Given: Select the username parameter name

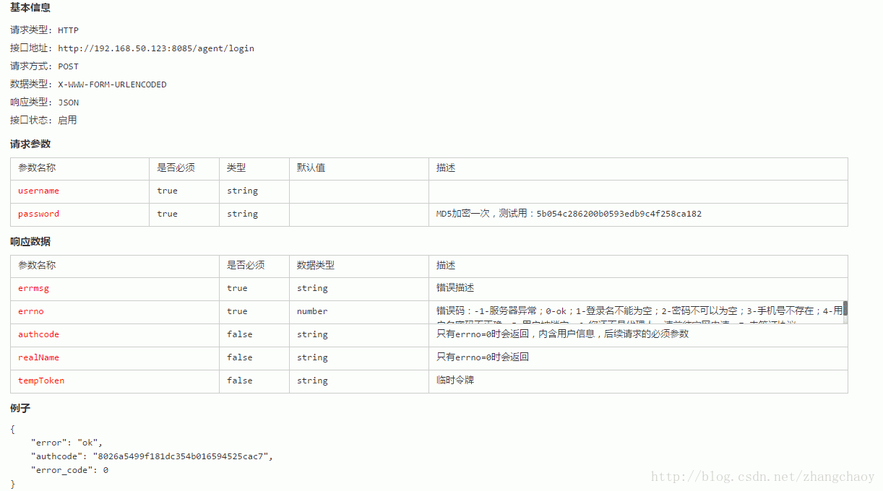Looking at the screenshot, I should (38, 191).
